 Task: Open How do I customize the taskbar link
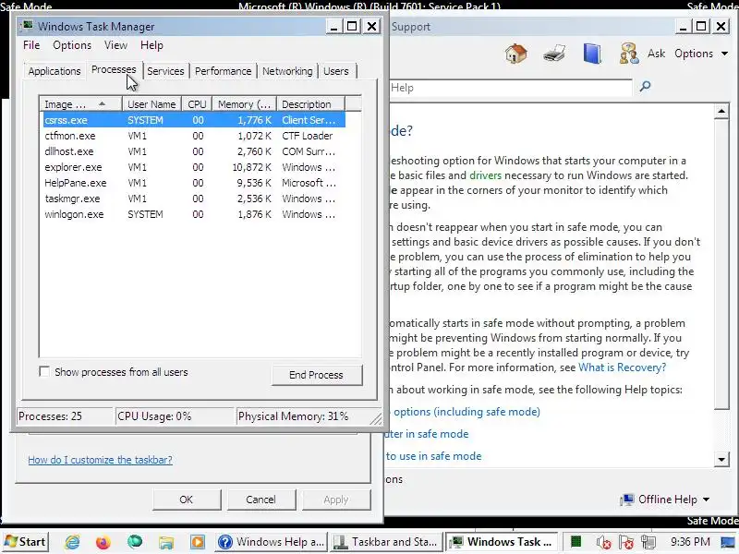point(100,460)
